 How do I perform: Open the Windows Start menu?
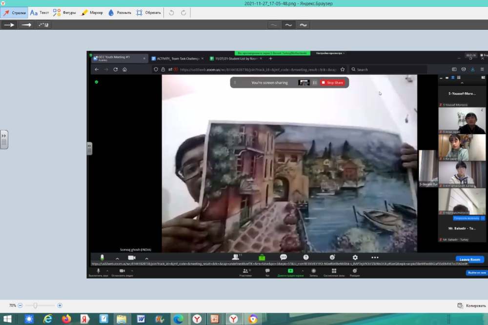tap(7, 319)
